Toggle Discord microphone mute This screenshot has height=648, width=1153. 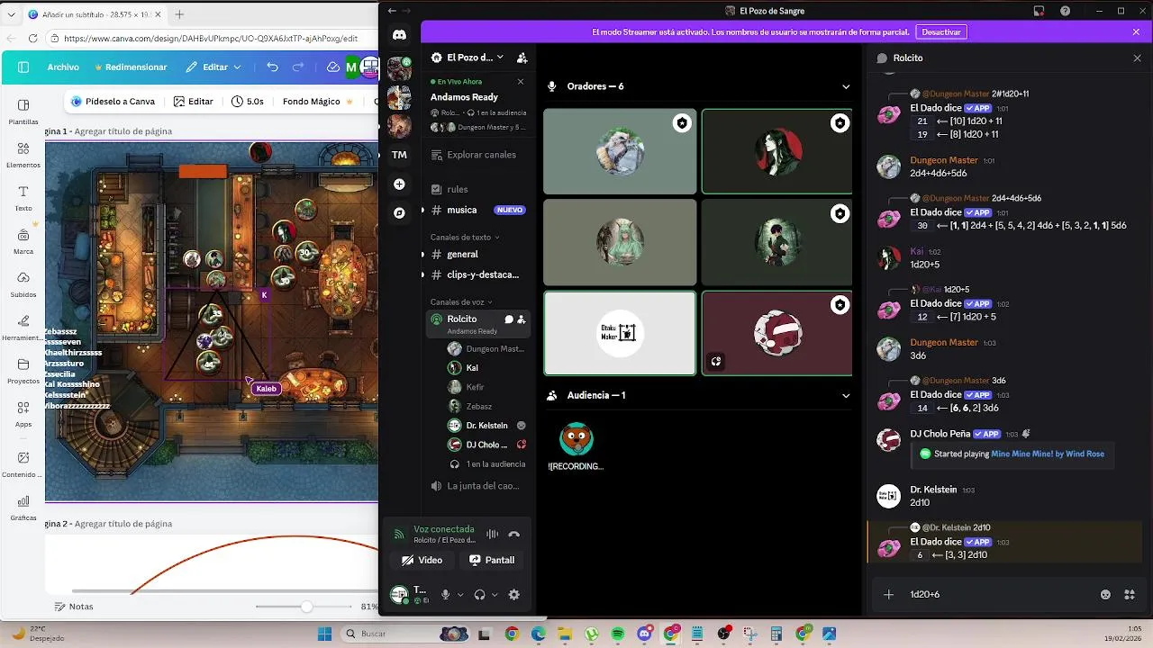[445, 595]
